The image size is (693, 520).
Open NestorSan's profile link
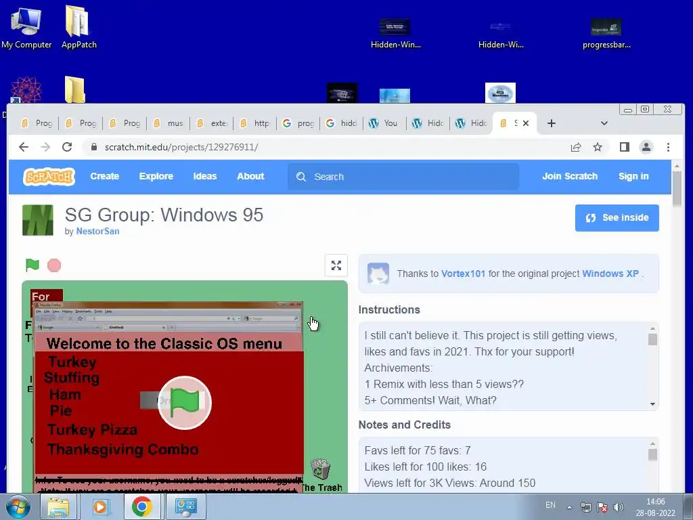(97, 232)
